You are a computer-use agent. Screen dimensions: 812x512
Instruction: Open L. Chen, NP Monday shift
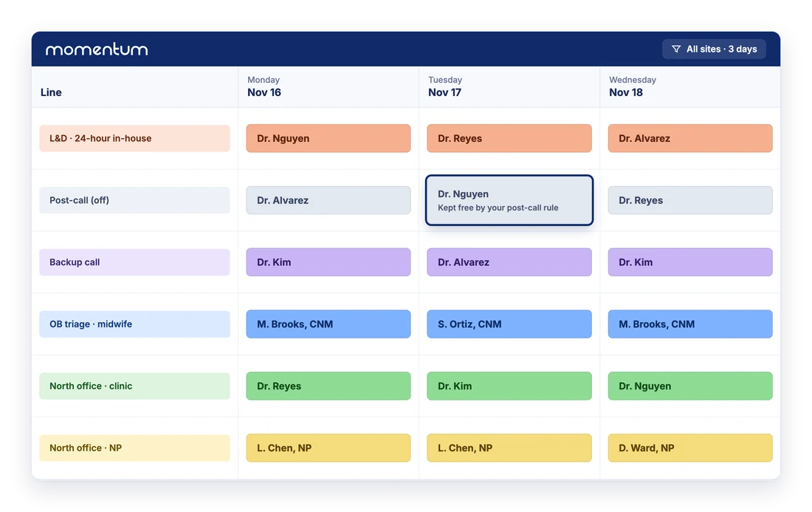(328, 448)
